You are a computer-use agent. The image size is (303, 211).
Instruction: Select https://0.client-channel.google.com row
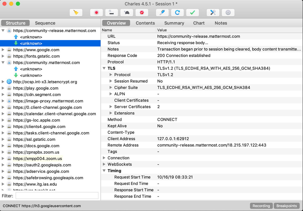click(50, 107)
